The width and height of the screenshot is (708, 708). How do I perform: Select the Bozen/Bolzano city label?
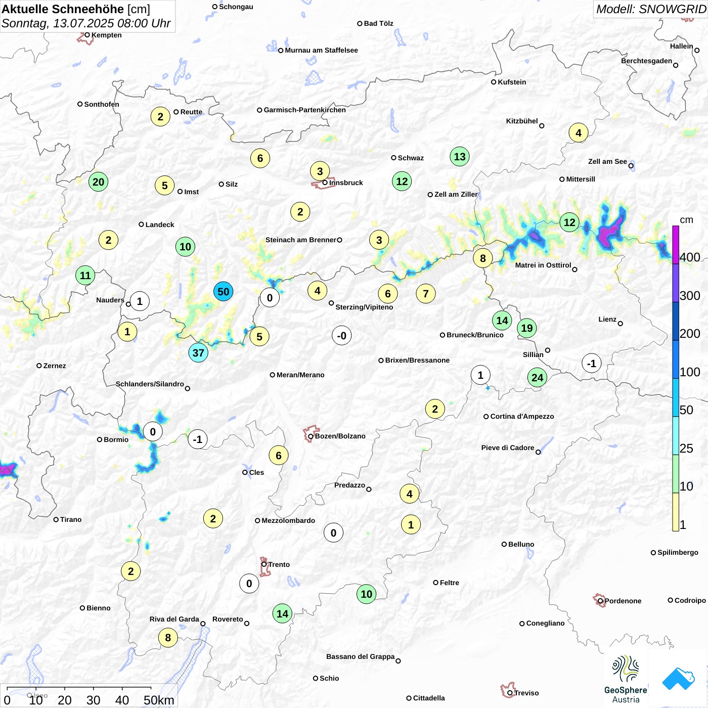340,436
